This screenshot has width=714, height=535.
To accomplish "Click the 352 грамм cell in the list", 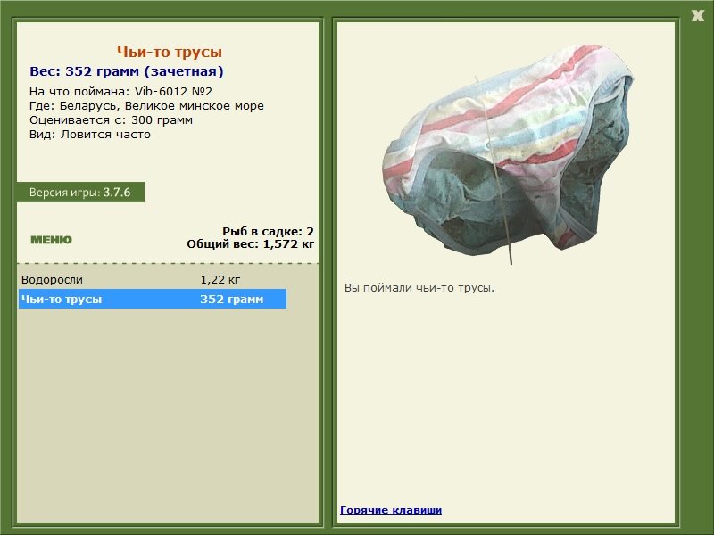I will point(231,300).
